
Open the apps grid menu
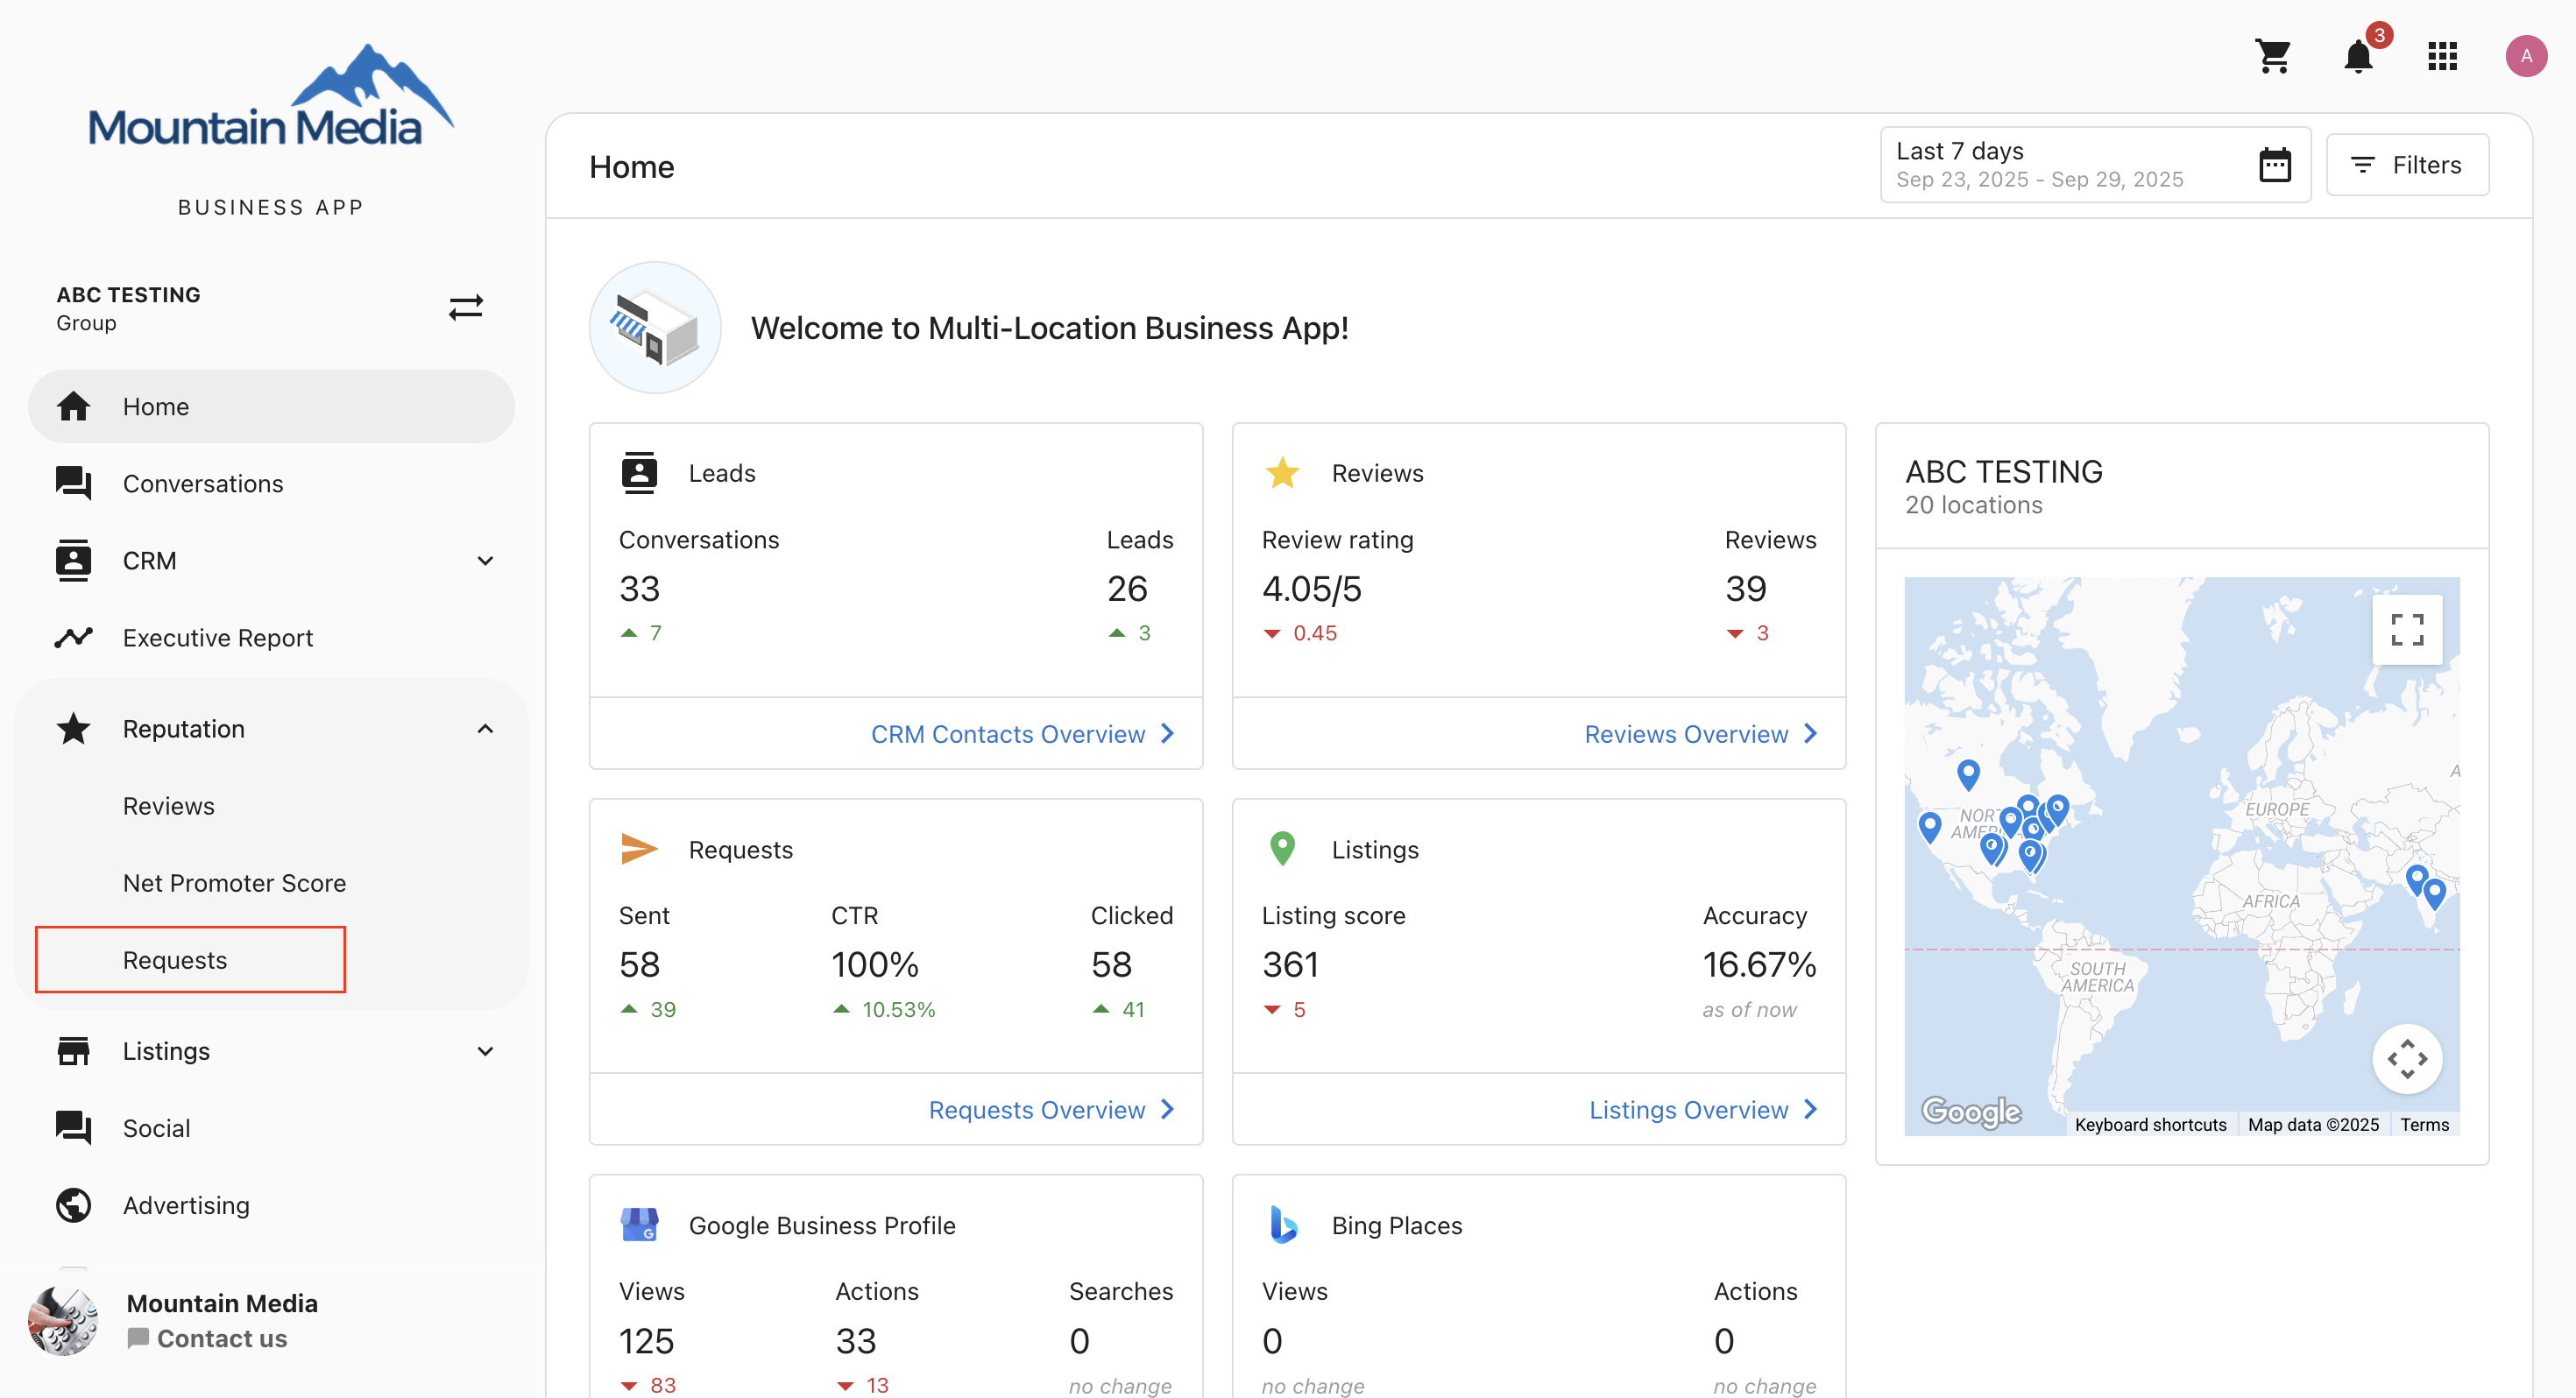click(x=2442, y=56)
